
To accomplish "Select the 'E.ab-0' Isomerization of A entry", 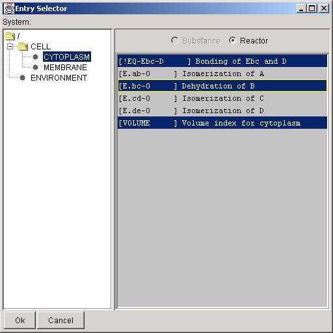I will (222, 73).
